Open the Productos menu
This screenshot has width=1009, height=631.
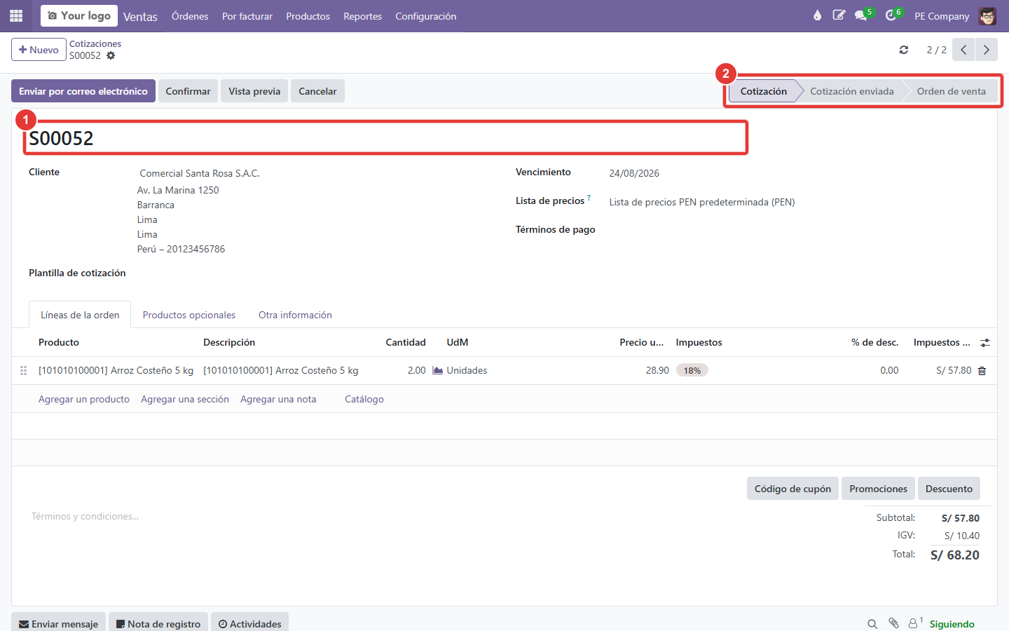[x=308, y=16]
